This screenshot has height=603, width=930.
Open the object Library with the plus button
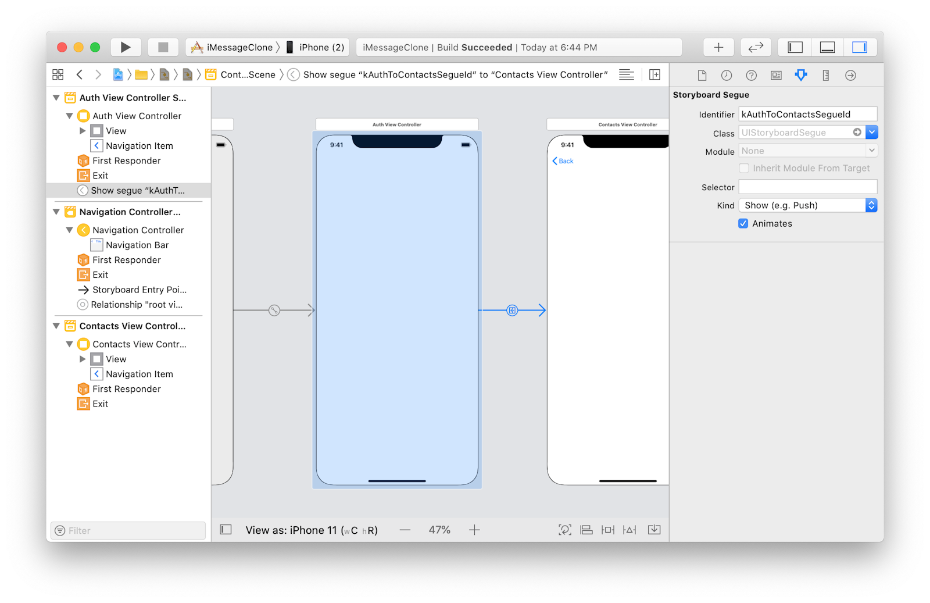point(718,47)
